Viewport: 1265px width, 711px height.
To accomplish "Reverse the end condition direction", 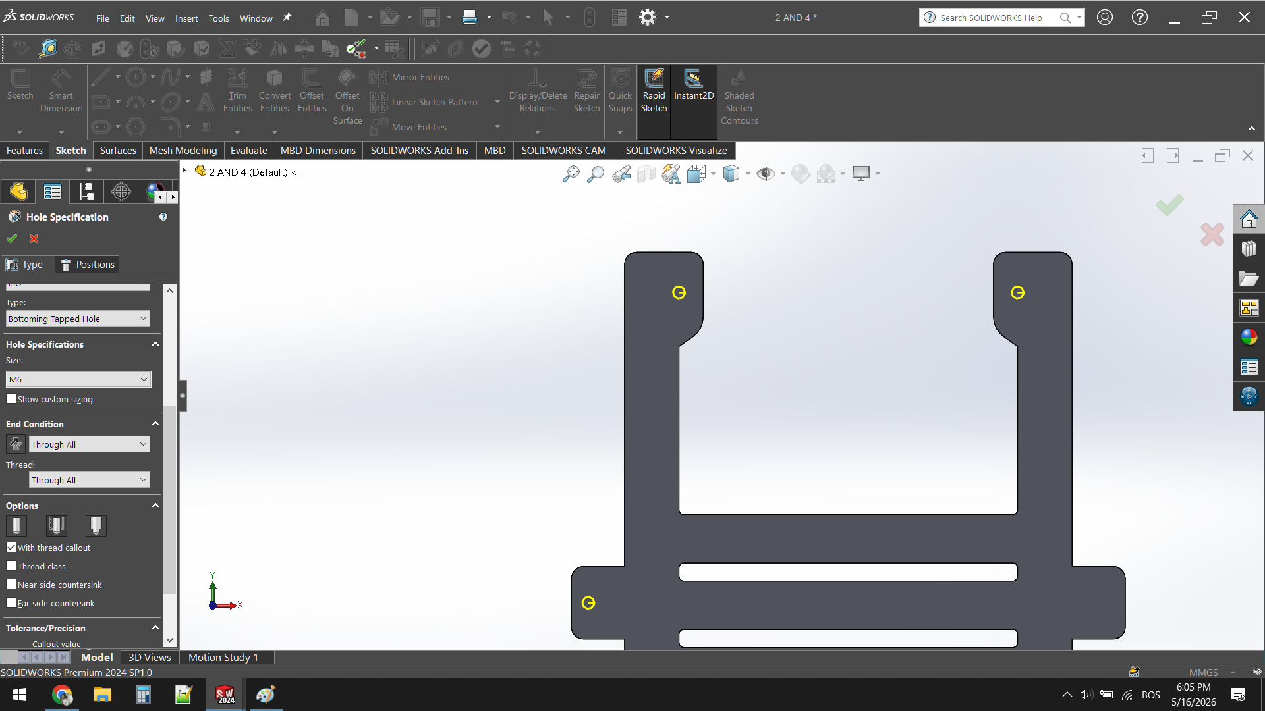I will click(x=16, y=444).
